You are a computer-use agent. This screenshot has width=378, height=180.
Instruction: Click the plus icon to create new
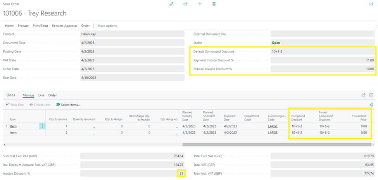click(200, 4)
